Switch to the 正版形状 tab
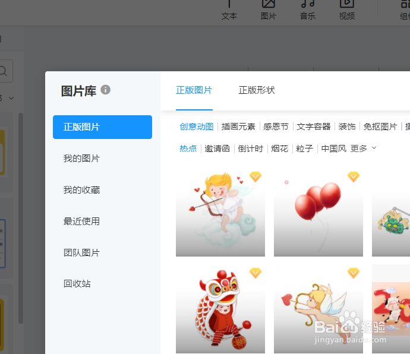The width and height of the screenshot is (410, 354). pyautogui.click(x=257, y=90)
